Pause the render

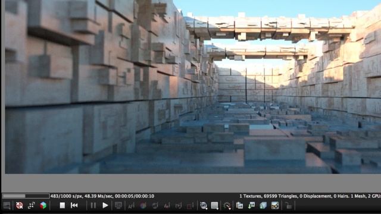click(x=93, y=206)
